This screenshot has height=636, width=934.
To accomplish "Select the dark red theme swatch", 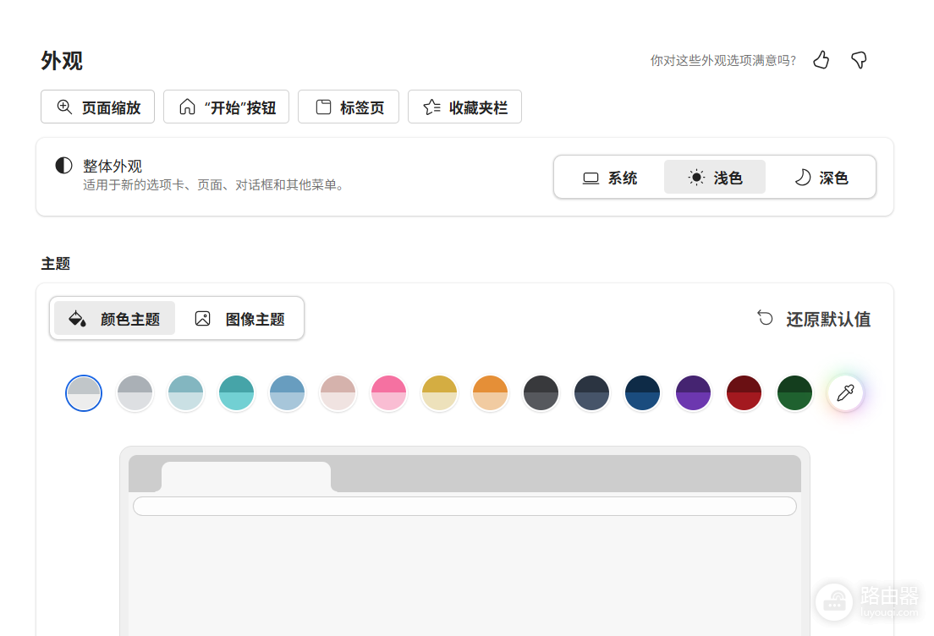I will tap(744, 393).
